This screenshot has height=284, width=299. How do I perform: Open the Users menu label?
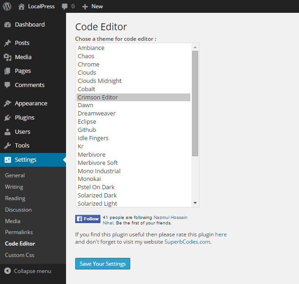[22, 132]
